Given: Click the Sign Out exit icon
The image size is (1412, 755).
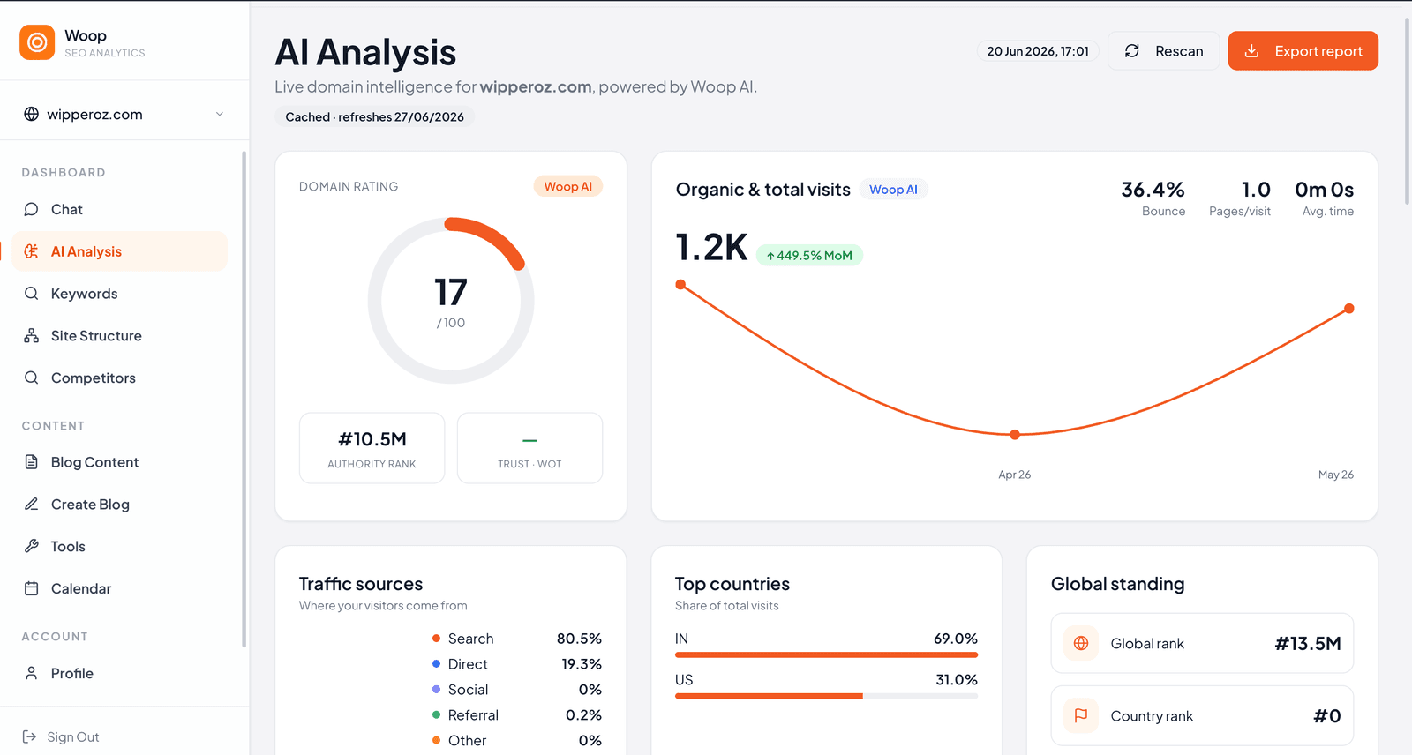Looking at the screenshot, I should tap(29, 736).
